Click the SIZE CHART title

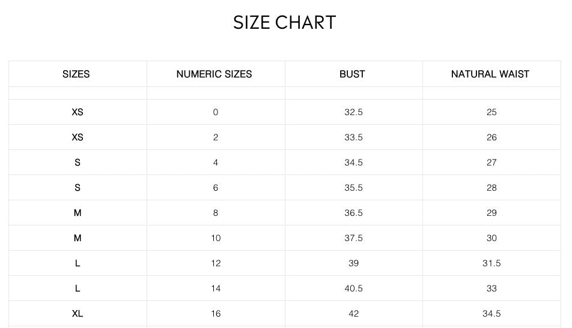(x=284, y=23)
